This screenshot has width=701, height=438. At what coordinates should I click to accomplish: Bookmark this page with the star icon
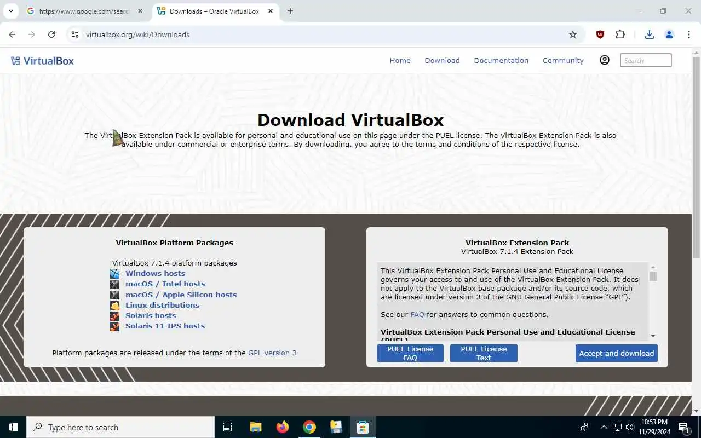coord(573,34)
